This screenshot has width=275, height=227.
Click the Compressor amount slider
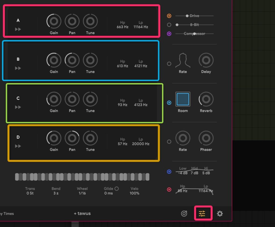coord(194,34)
